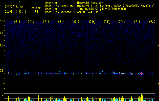The image size is (159, 101).
Task: Click the meteor count 53
Action: click(x=37, y=12)
